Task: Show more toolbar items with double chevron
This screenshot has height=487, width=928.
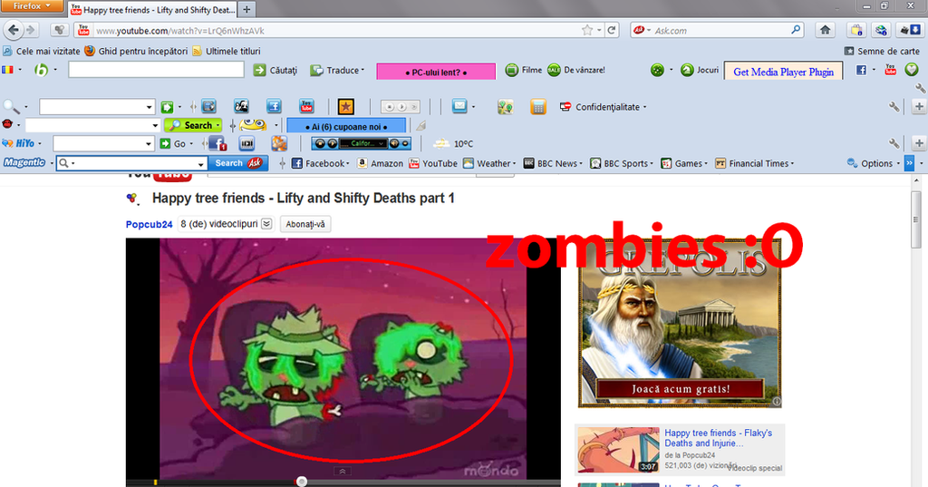Action: (909, 163)
